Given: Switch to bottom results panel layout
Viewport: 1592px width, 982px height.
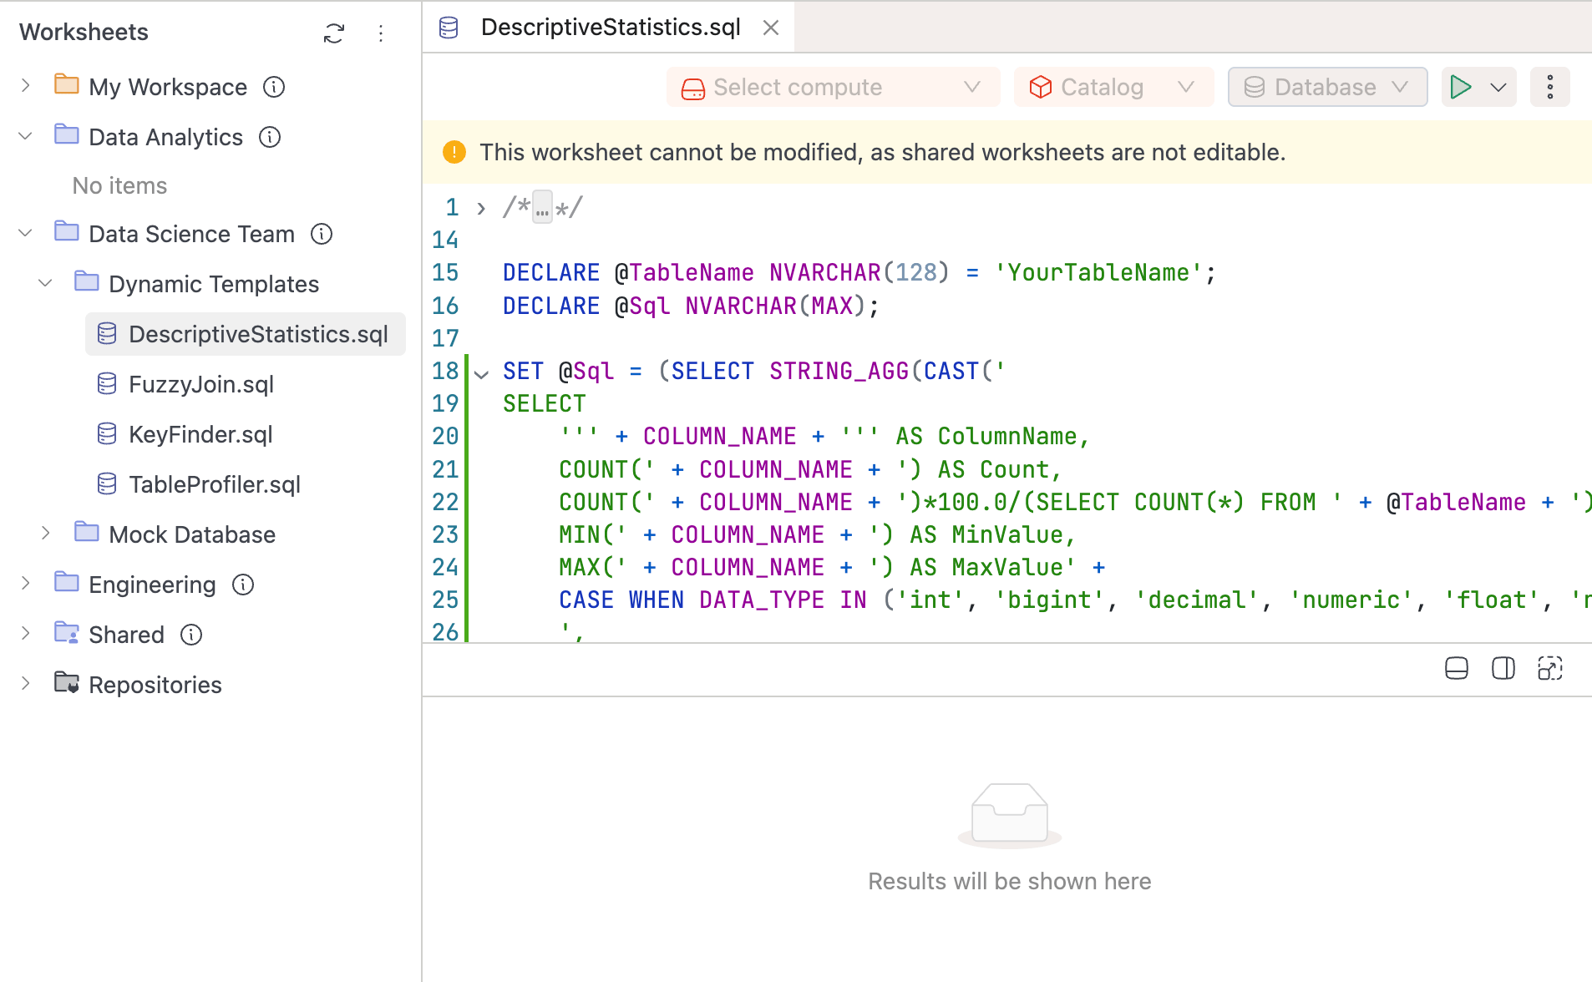Looking at the screenshot, I should [1457, 669].
